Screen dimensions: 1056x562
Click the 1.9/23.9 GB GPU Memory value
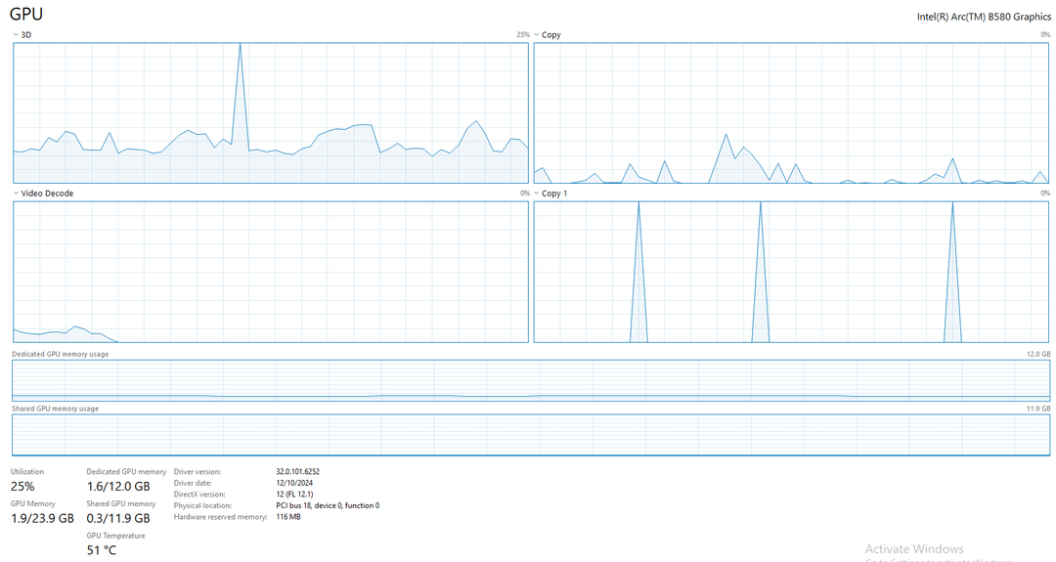[42, 518]
